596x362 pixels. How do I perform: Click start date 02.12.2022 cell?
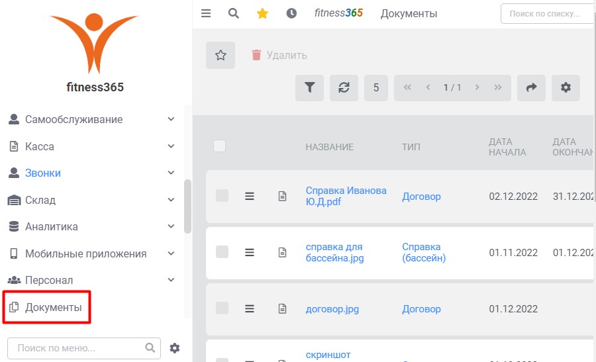click(513, 197)
